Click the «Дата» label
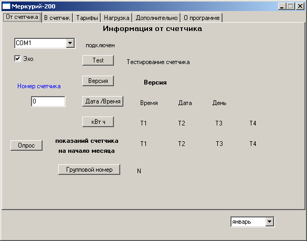The height and width of the screenshot is (241, 307). click(x=185, y=103)
